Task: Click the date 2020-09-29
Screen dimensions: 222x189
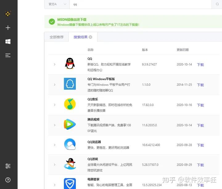Action: 184,165
